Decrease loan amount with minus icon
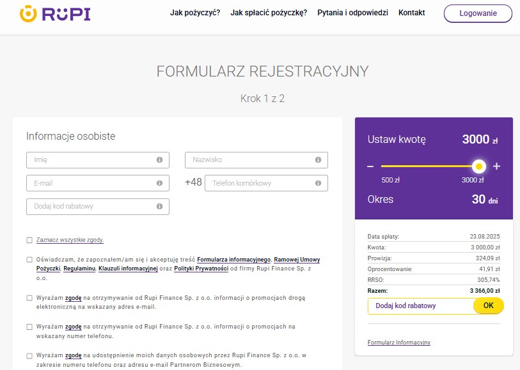Viewport: 520px width, 370px height. click(370, 166)
